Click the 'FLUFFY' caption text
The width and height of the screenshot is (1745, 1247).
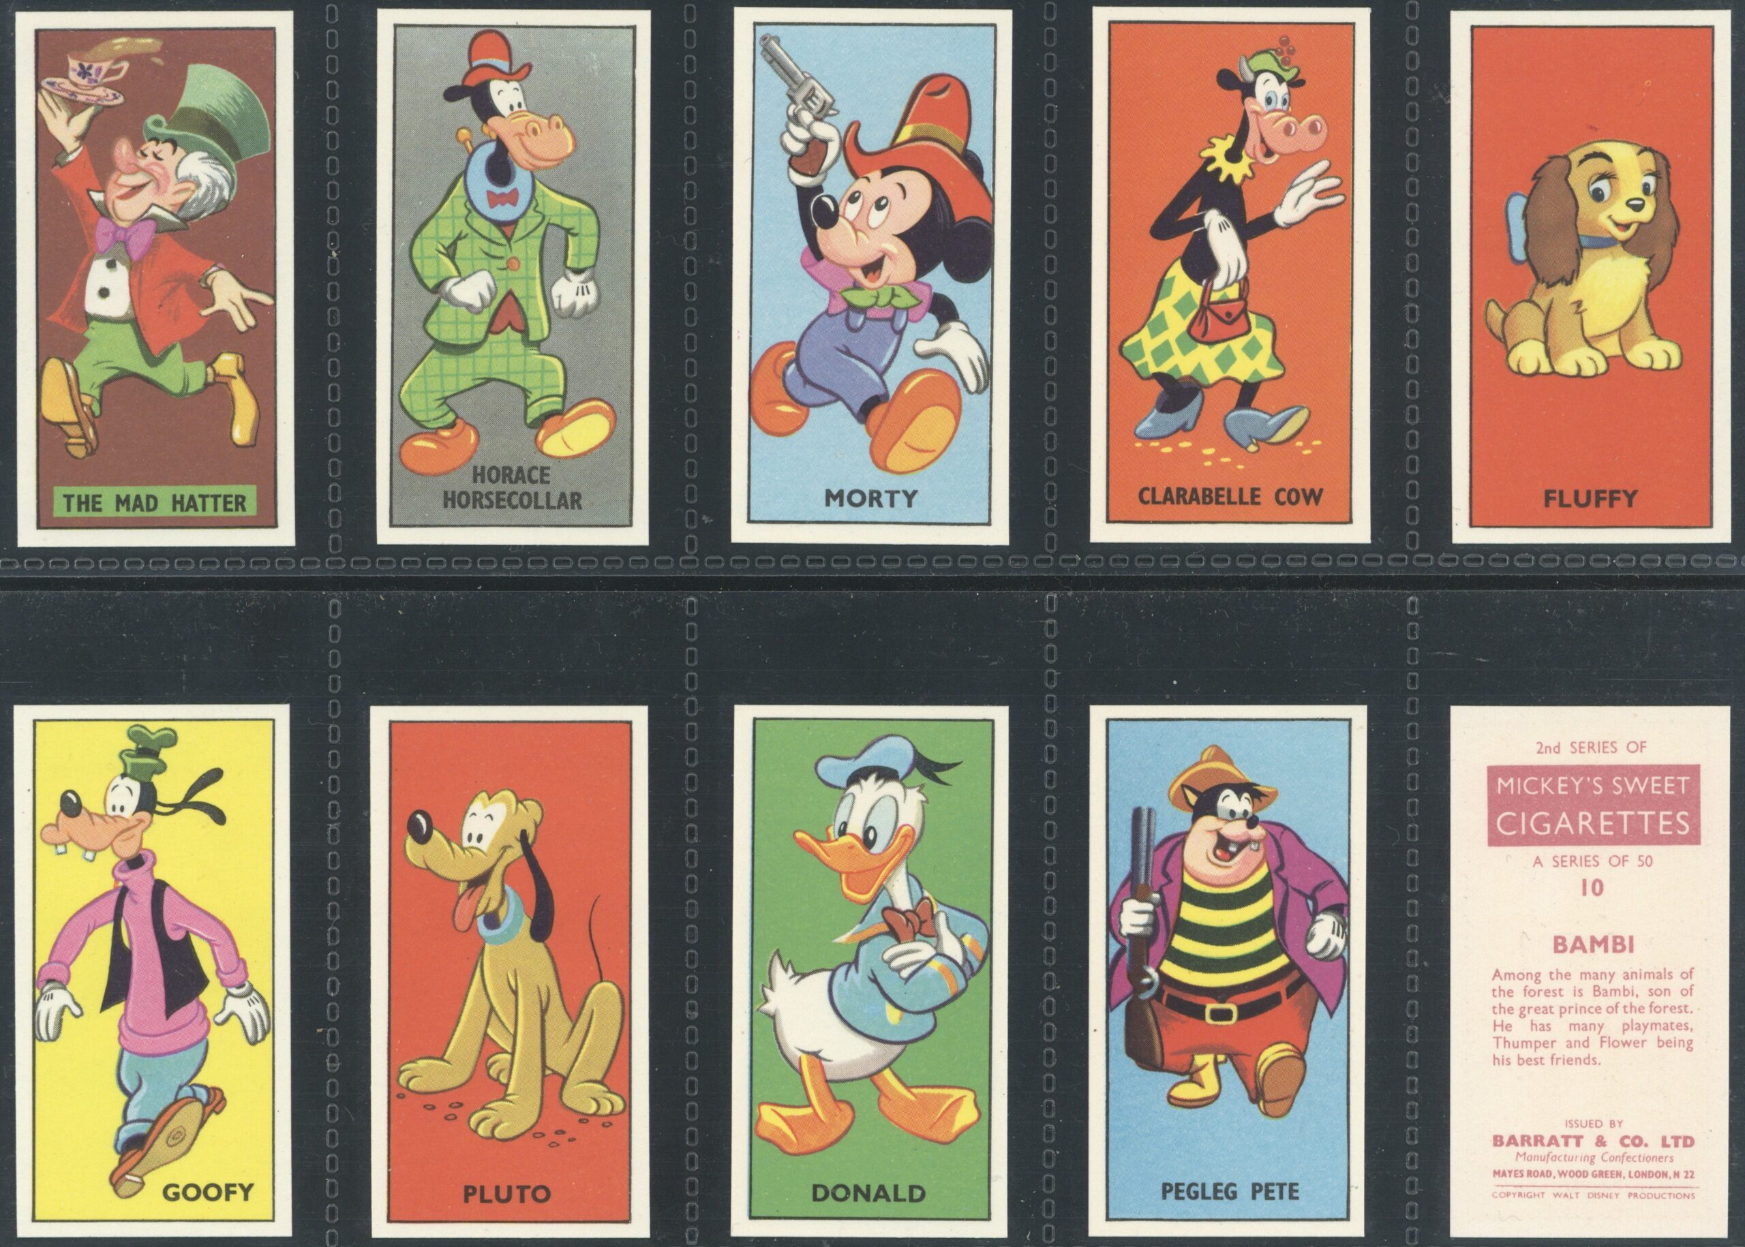[x=1591, y=498]
